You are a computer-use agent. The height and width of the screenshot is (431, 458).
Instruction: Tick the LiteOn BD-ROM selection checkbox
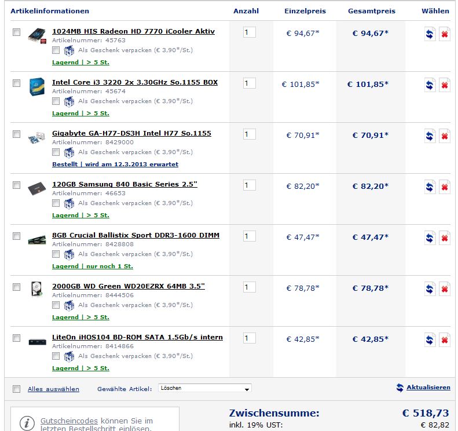pos(17,338)
